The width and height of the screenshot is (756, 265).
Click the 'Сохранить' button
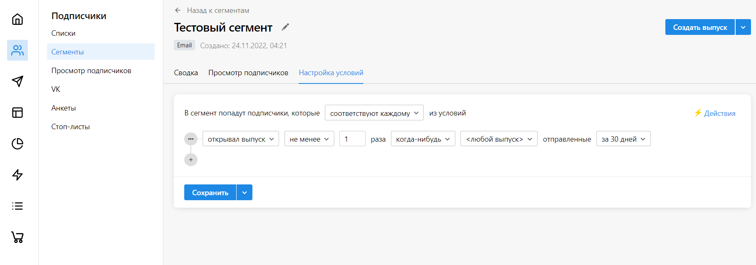click(210, 192)
